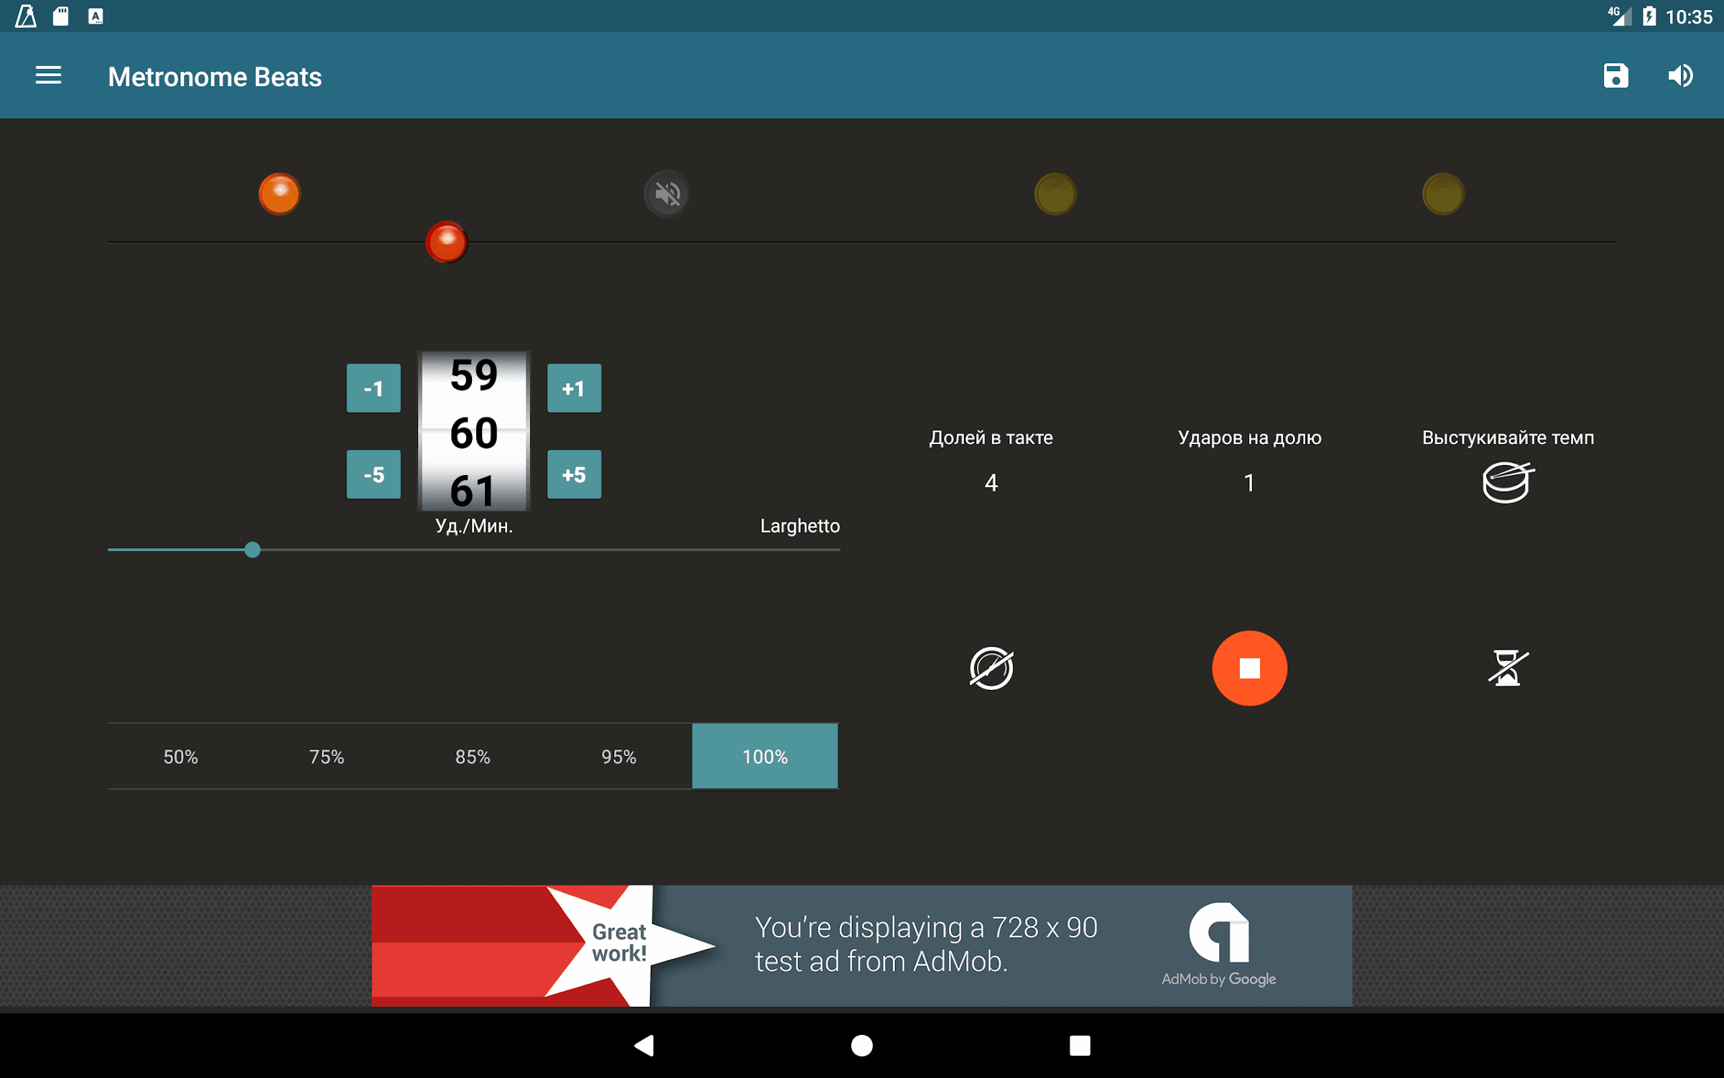Open the crossed hourglass timer icon

1507,668
